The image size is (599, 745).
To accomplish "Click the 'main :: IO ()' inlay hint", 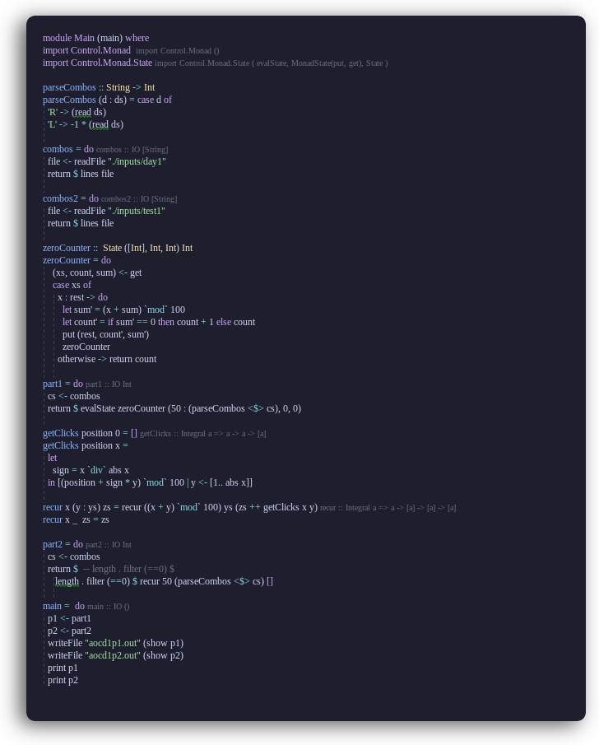I will coord(109,607).
